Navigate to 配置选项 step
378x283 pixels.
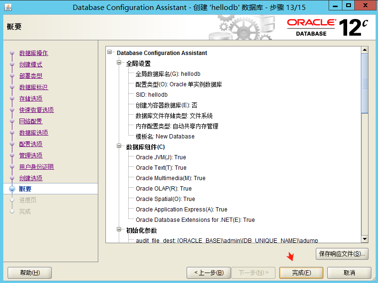click(x=31, y=144)
